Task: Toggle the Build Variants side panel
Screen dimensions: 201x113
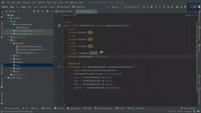Action: pos(2,98)
